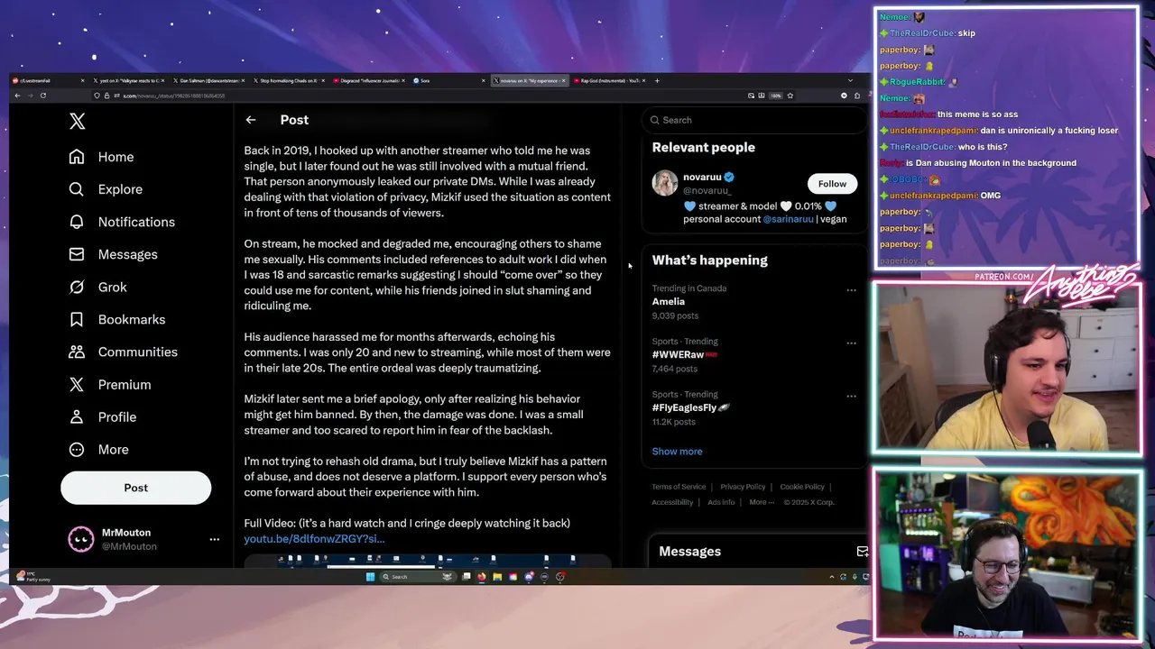
Task: Bookmark page with the star icon
Action: click(790, 96)
